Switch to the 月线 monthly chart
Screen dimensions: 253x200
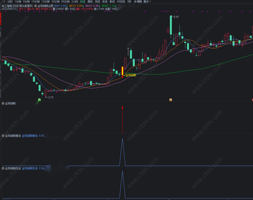pyautogui.click(x=97, y=2)
